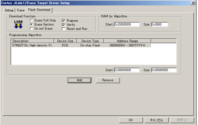
Task: Click the Device Size column header
Action: pos(65,41)
